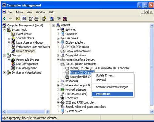
Task: Click the Batteries device icon
Action: click(63, 30)
